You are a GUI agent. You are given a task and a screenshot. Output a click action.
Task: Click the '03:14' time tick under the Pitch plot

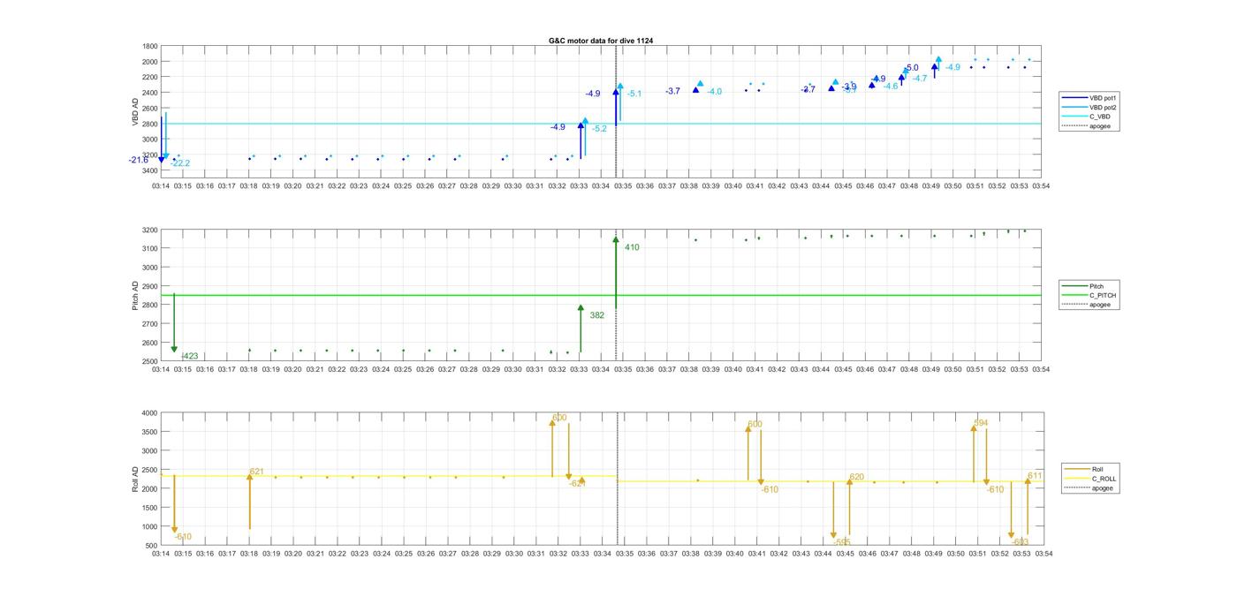click(x=161, y=370)
